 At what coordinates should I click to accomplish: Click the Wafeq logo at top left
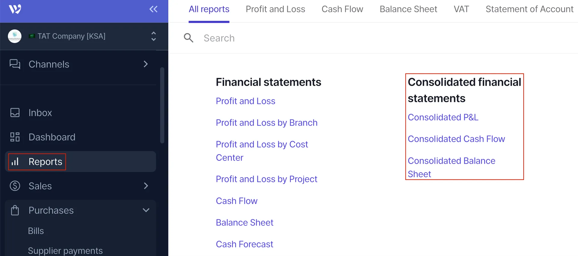14,9
